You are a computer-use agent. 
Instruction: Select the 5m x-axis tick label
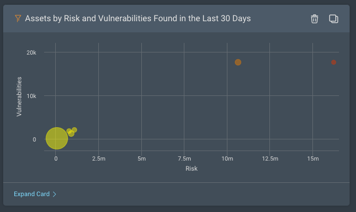(141, 158)
